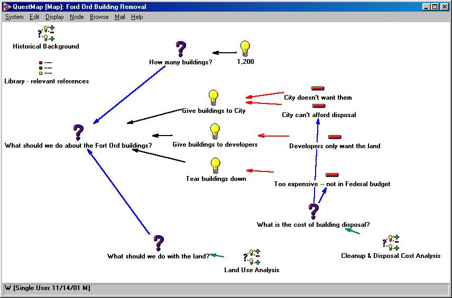Select the lightbulb idea icon above '1,200'

pyautogui.click(x=245, y=49)
